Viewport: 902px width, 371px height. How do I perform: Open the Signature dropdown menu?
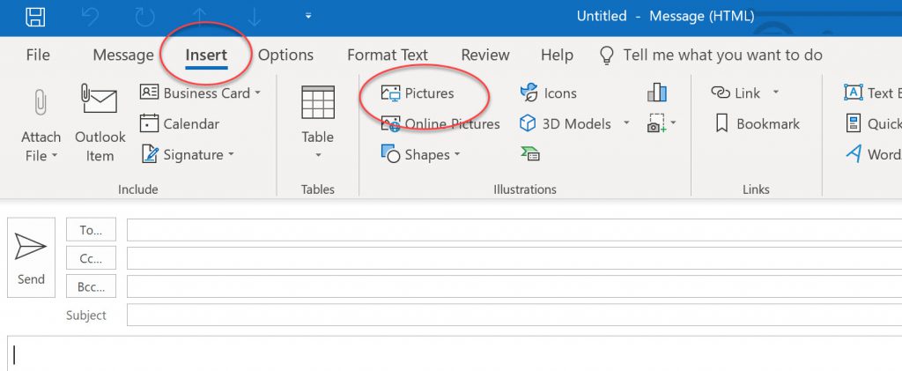pos(232,154)
